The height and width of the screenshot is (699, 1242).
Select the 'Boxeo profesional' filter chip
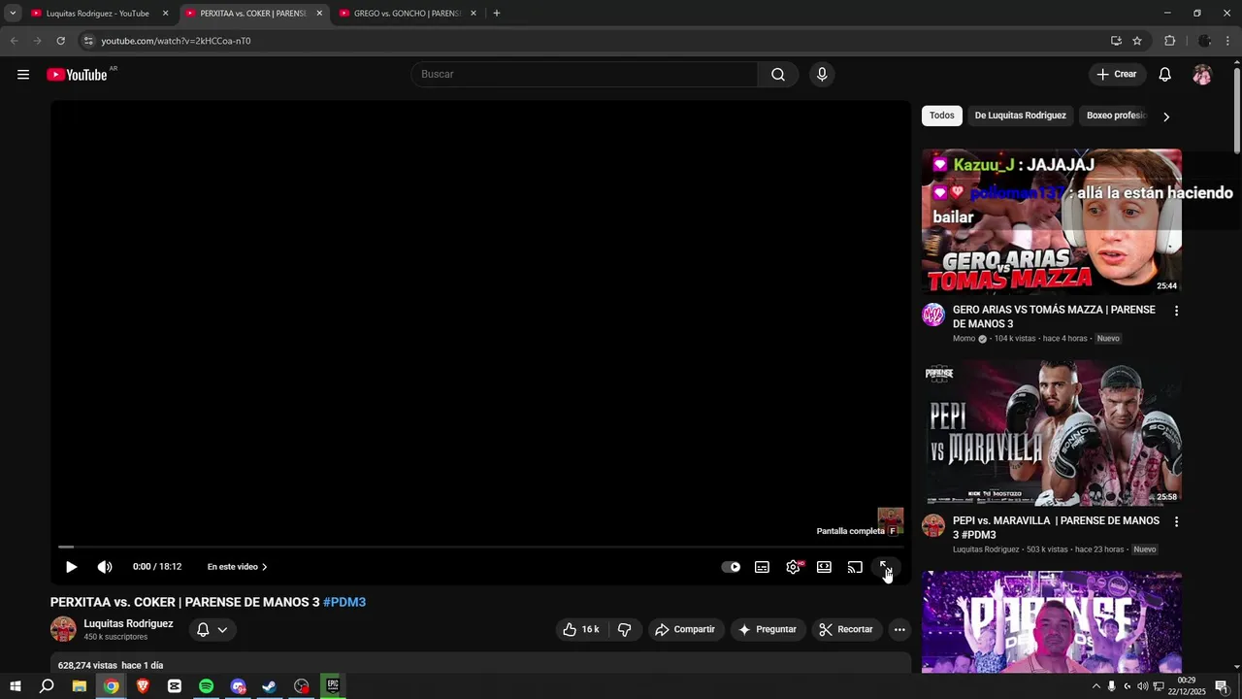point(1116,116)
